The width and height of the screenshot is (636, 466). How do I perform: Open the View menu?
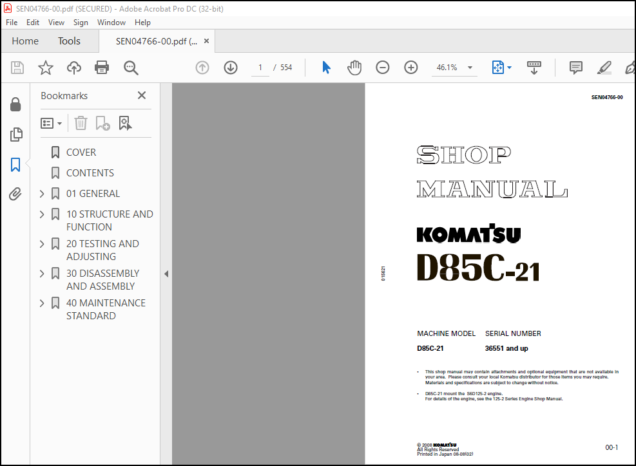click(56, 23)
